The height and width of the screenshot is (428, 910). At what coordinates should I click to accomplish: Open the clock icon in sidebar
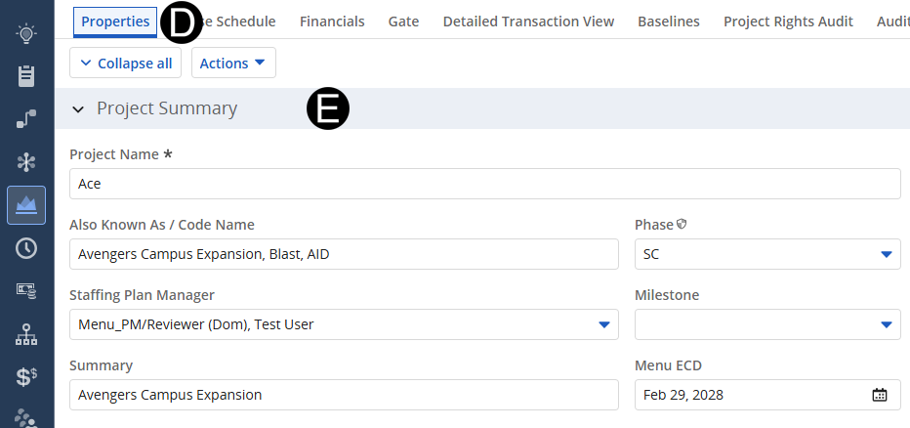coord(26,248)
